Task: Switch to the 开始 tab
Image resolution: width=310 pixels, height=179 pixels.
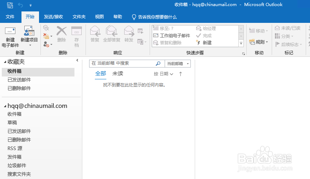Action: pos(30,17)
